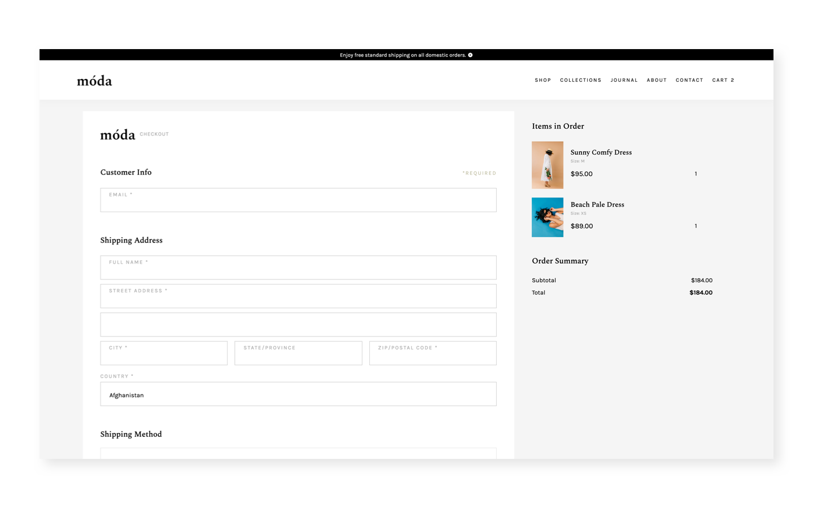Visit the Journal section
This screenshot has height=508, width=813.
[x=624, y=80]
